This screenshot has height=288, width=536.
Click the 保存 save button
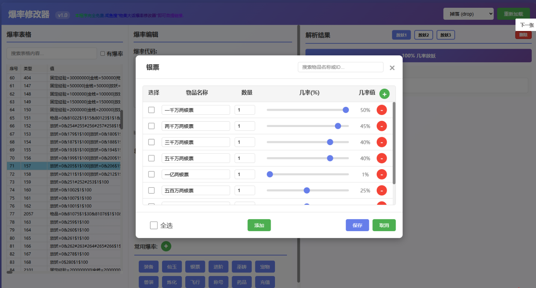click(357, 224)
